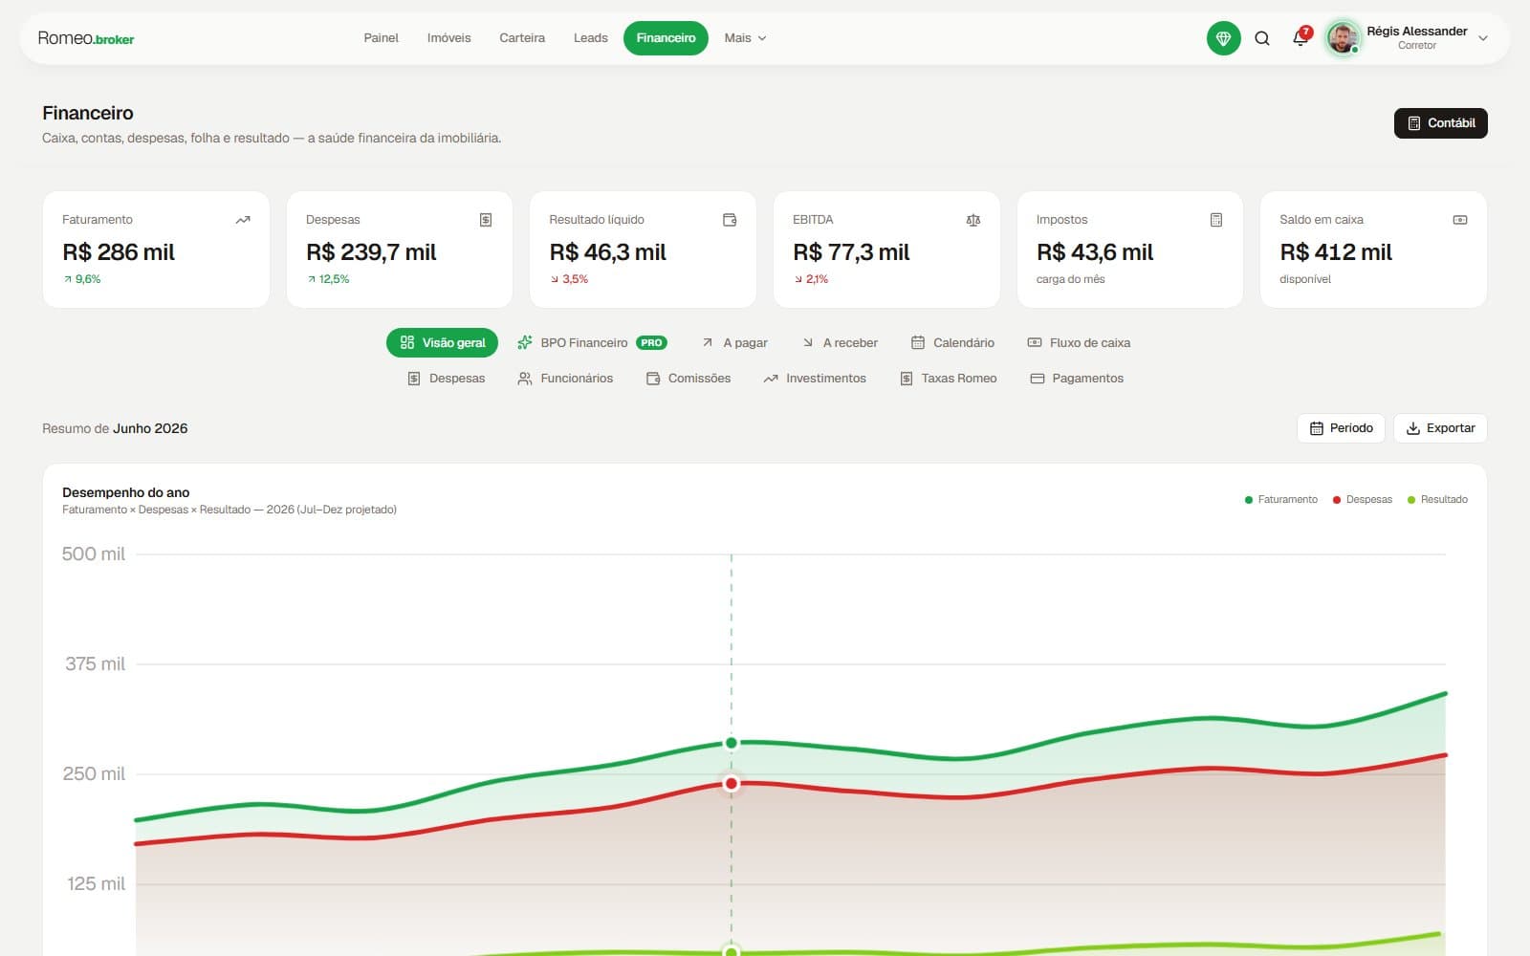1530x956 pixels.
Task: Click the Faturamento trend arrow icon
Action: tap(243, 220)
